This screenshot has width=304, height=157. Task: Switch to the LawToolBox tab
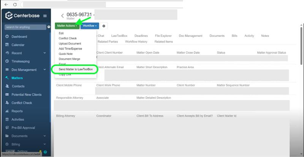119,36
